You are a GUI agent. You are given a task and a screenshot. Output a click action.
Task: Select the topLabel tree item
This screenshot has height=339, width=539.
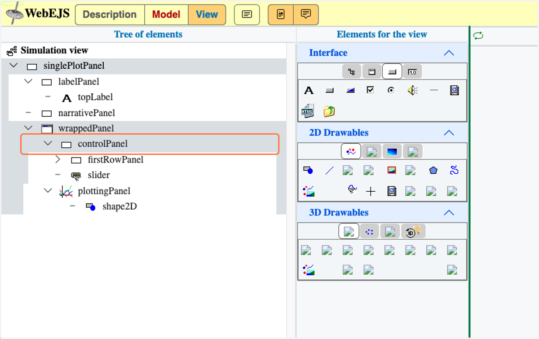95,97
